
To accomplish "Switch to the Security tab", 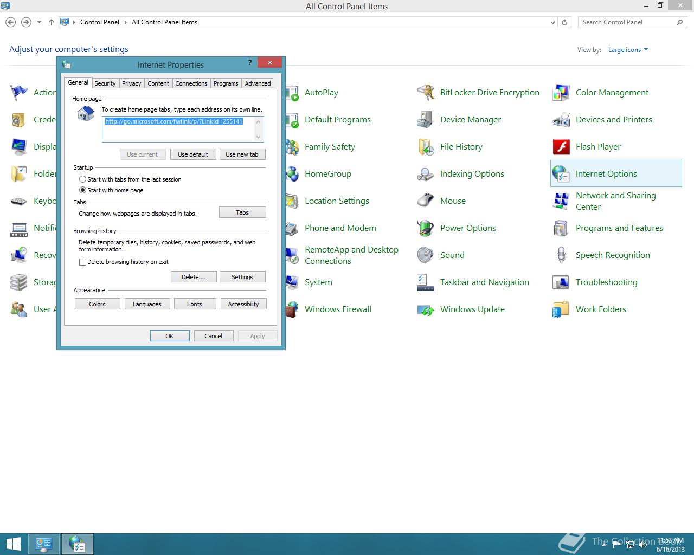I will tap(105, 83).
